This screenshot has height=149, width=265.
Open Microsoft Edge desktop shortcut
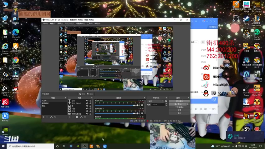coord(16,34)
